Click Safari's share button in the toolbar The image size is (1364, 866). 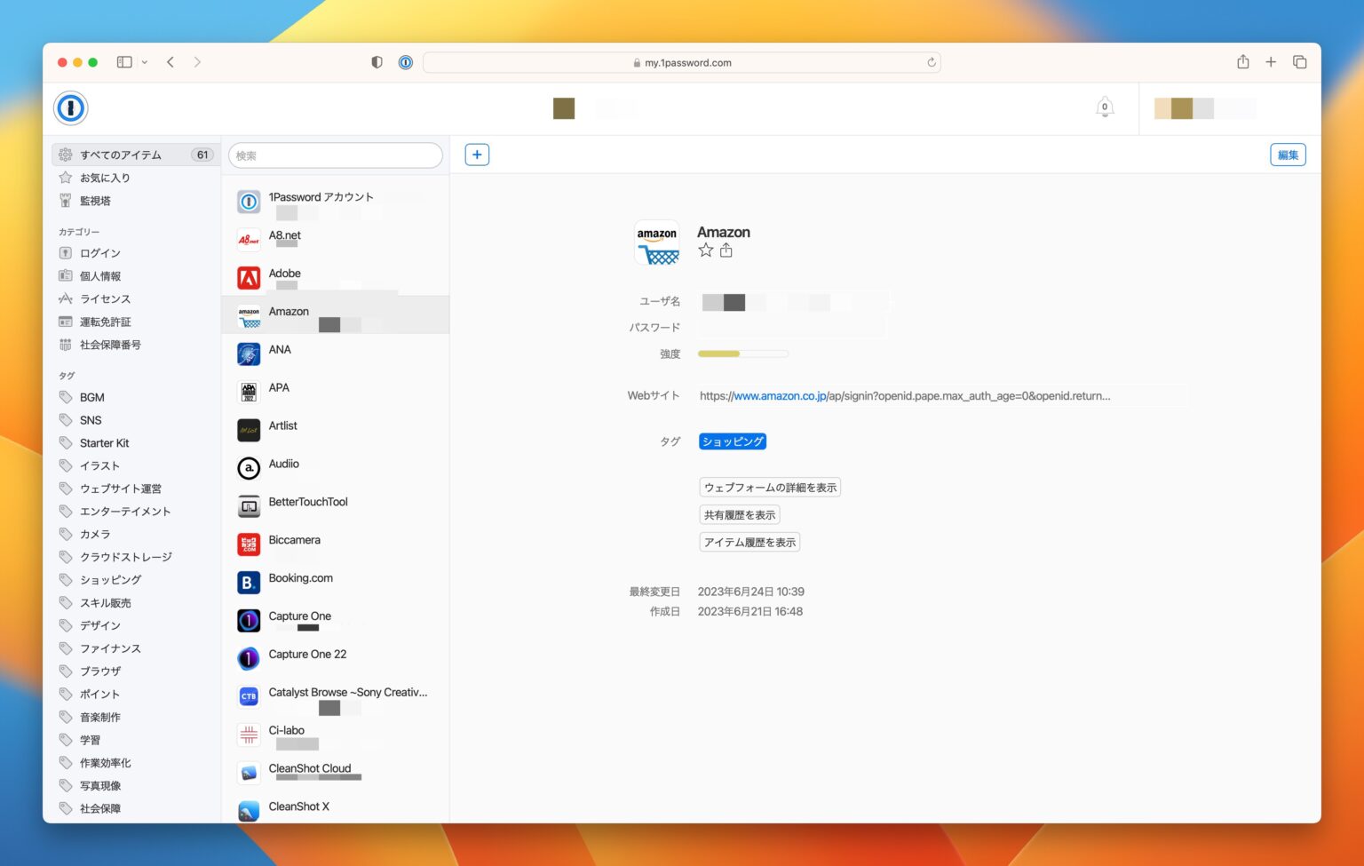pos(1242,62)
